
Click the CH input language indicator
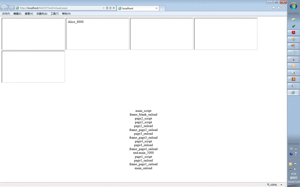291,149
